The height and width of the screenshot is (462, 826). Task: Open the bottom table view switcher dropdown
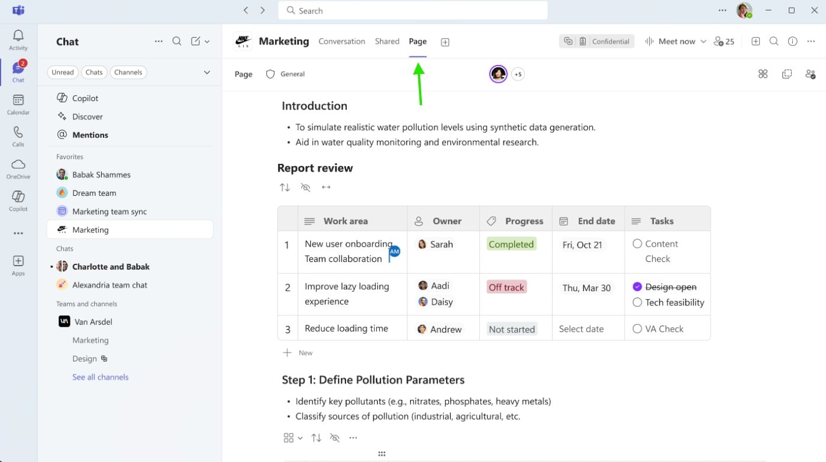293,438
